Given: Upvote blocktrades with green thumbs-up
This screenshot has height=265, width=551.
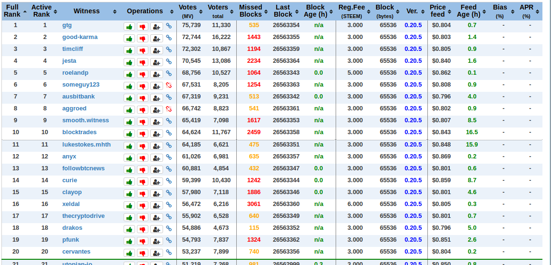Looking at the screenshot, I should pos(129,134).
